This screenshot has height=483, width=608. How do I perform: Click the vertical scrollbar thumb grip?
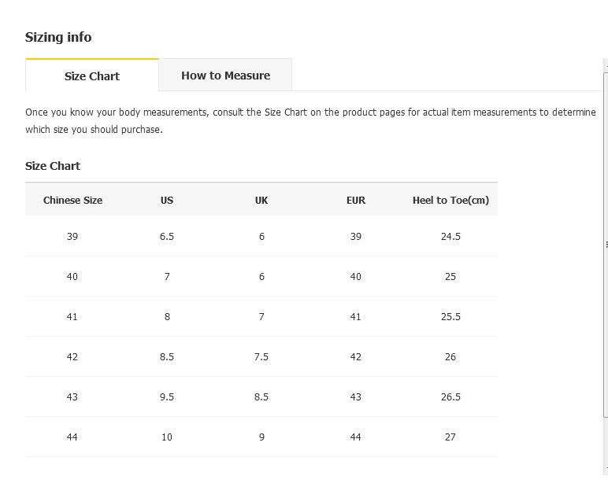(606, 245)
